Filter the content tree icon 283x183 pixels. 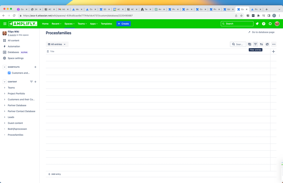point(31,82)
